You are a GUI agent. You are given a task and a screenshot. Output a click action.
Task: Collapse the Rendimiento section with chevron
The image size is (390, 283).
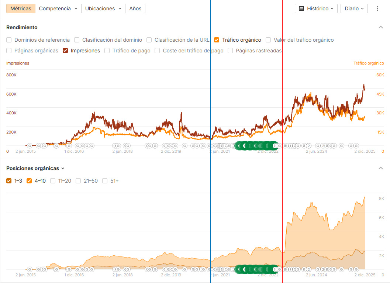380,27
